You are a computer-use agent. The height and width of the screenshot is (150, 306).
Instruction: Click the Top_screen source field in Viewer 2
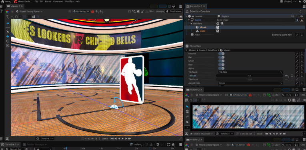pos(238,145)
